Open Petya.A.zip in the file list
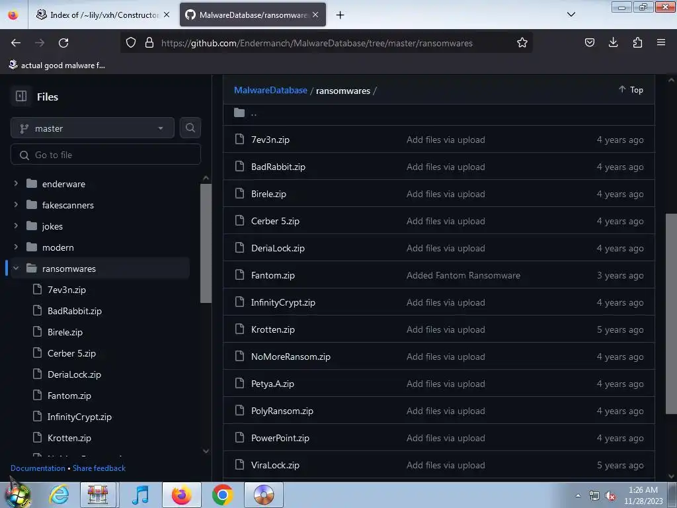The height and width of the screenshot is (508, 677). (272, 384)
